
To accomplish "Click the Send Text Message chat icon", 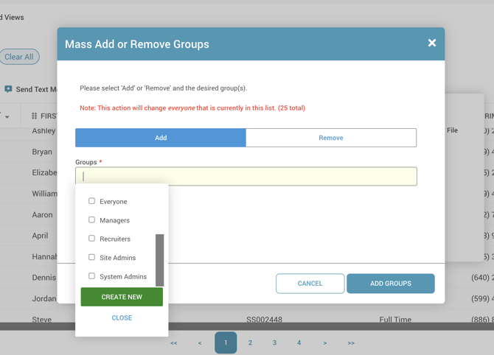I will click(x=8, y=89).
